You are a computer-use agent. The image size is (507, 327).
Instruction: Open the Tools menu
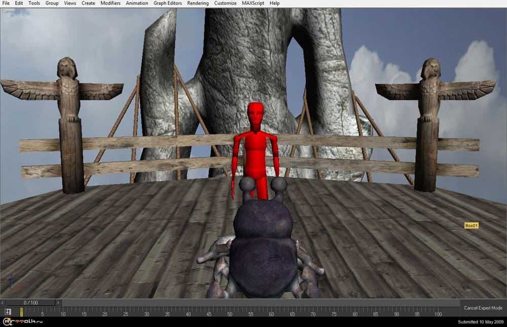pyautogui.click(x=34, y=3)
